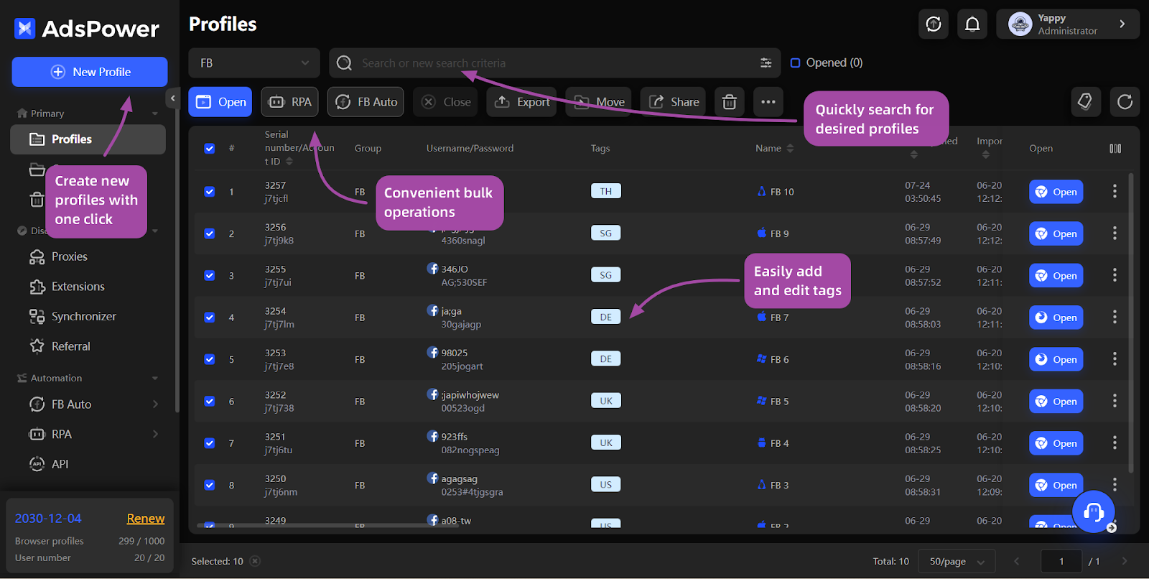
Task: Open the FB 10 profile browser
Action: (1056, 192)
